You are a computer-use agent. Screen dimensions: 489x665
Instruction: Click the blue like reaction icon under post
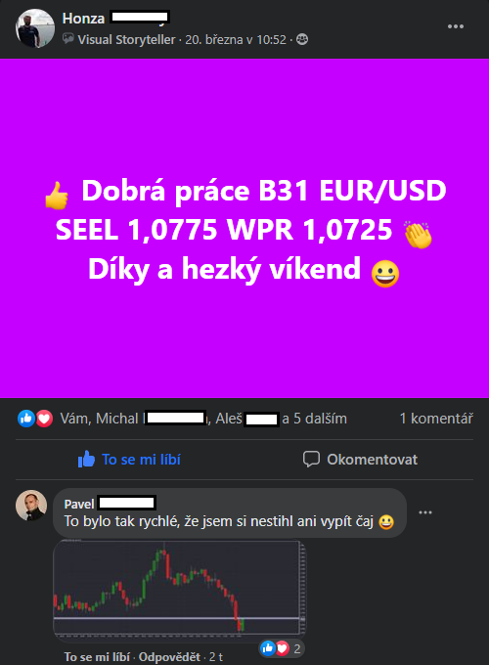pyautogui.click(x=26, y=419)
